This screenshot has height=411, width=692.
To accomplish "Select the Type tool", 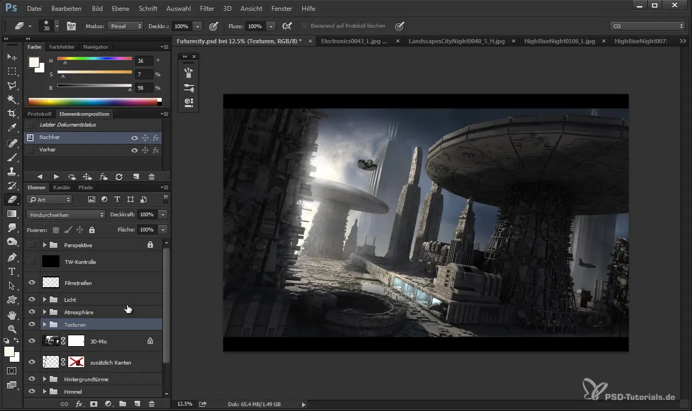I will click(x=11, y=271).
